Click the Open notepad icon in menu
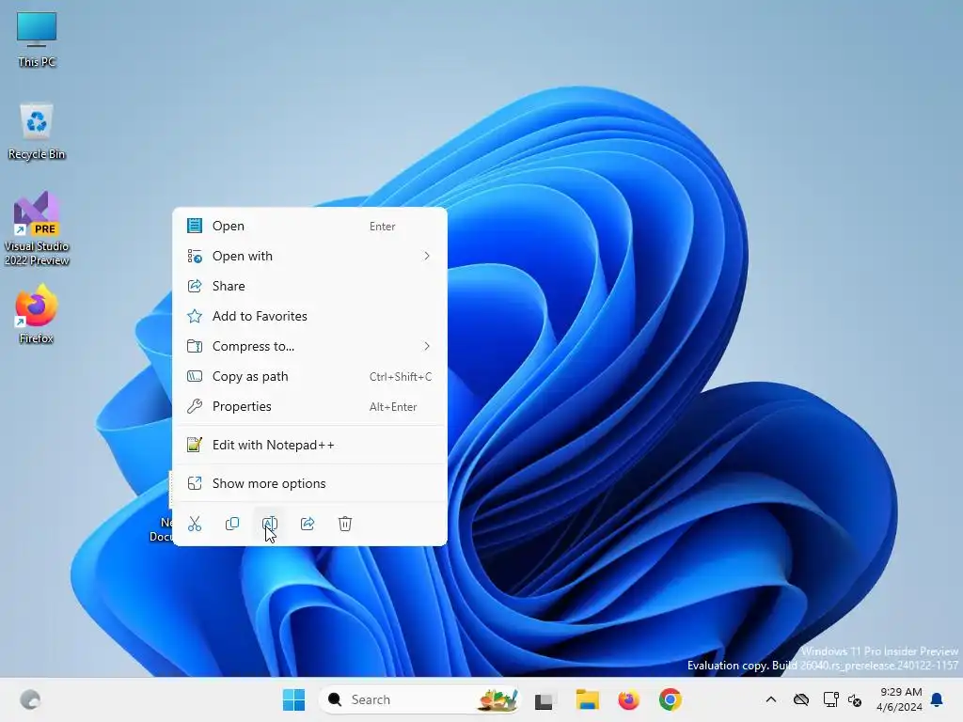The height and width of the screenshot is (722, 963). click(x=195, y=226)
